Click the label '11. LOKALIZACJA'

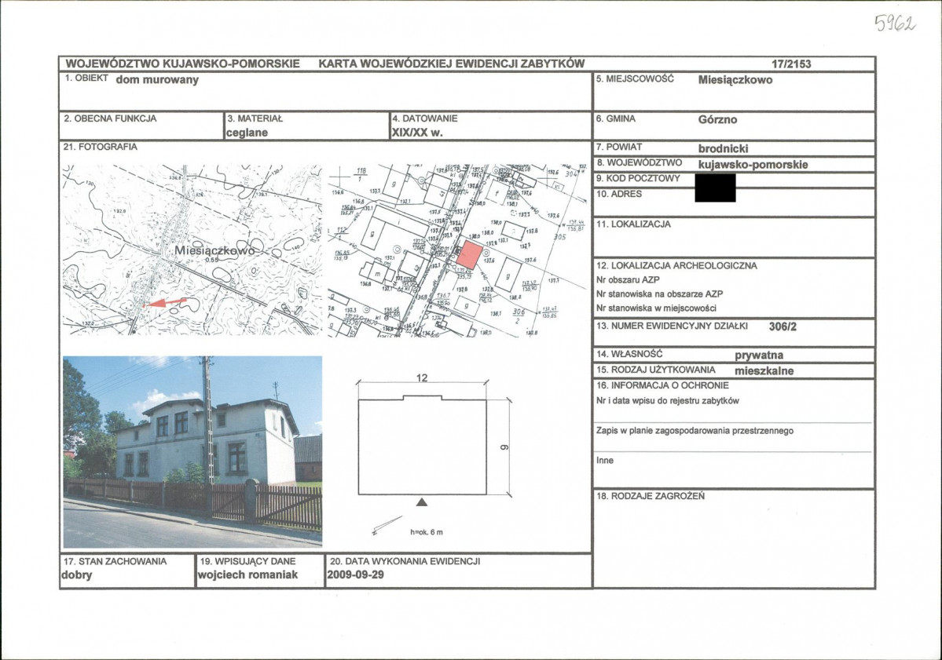[633, 224]
